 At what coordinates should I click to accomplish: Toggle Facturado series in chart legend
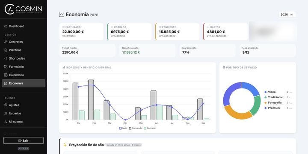pos(135,128)
